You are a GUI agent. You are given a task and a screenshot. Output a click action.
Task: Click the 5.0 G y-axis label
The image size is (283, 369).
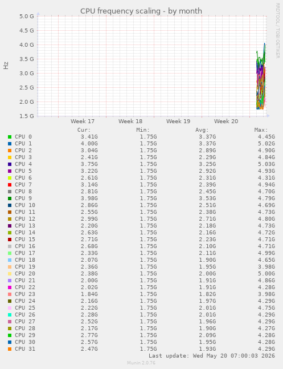click(27, 16)
